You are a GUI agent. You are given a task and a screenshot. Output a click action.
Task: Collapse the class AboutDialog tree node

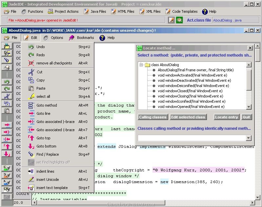141,65
